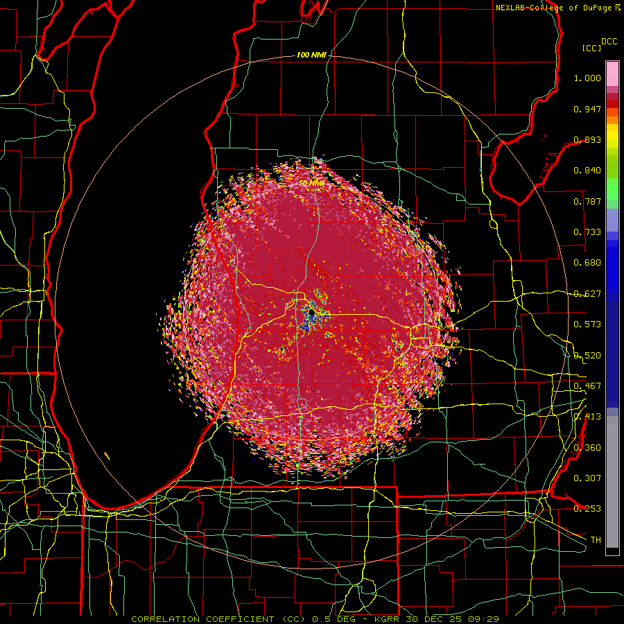Click the DCC label above color scale
Image resolution: width=624 pixels, height=624 pixels.
(x=609, y=42)
